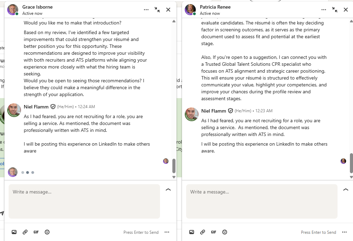This screenshot has width=353, height=241.
Task: Open send options menu in Patricia chat footer
Action: coord(344,232)
